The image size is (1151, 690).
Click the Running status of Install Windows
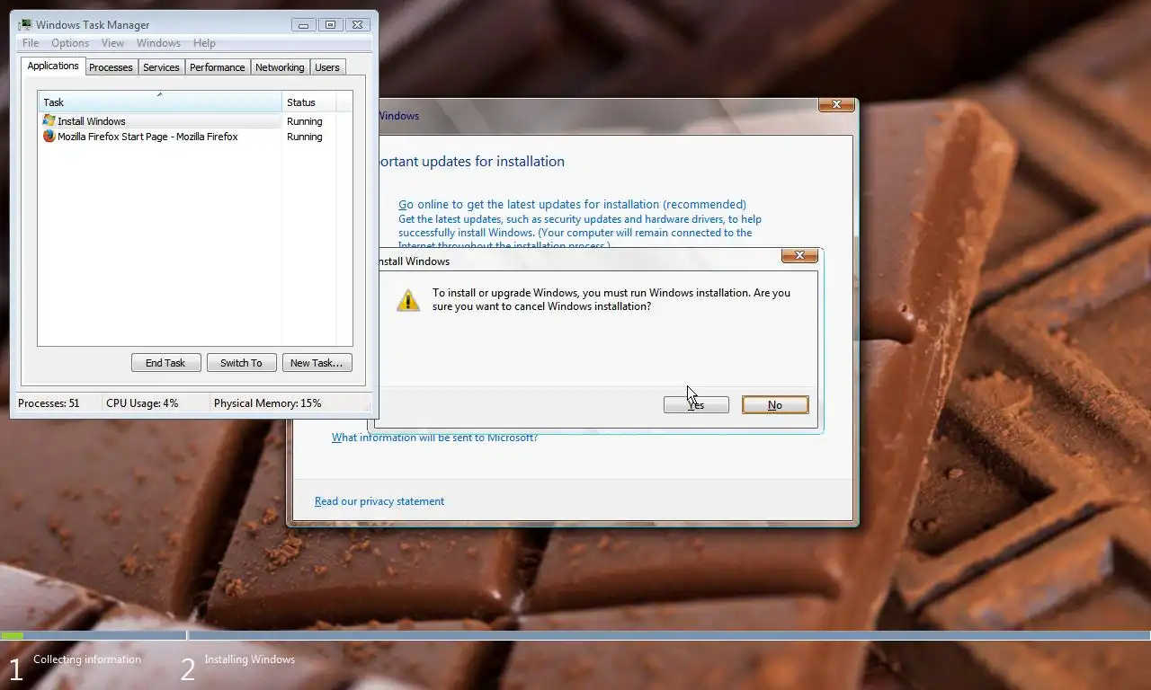click(304, 121)
